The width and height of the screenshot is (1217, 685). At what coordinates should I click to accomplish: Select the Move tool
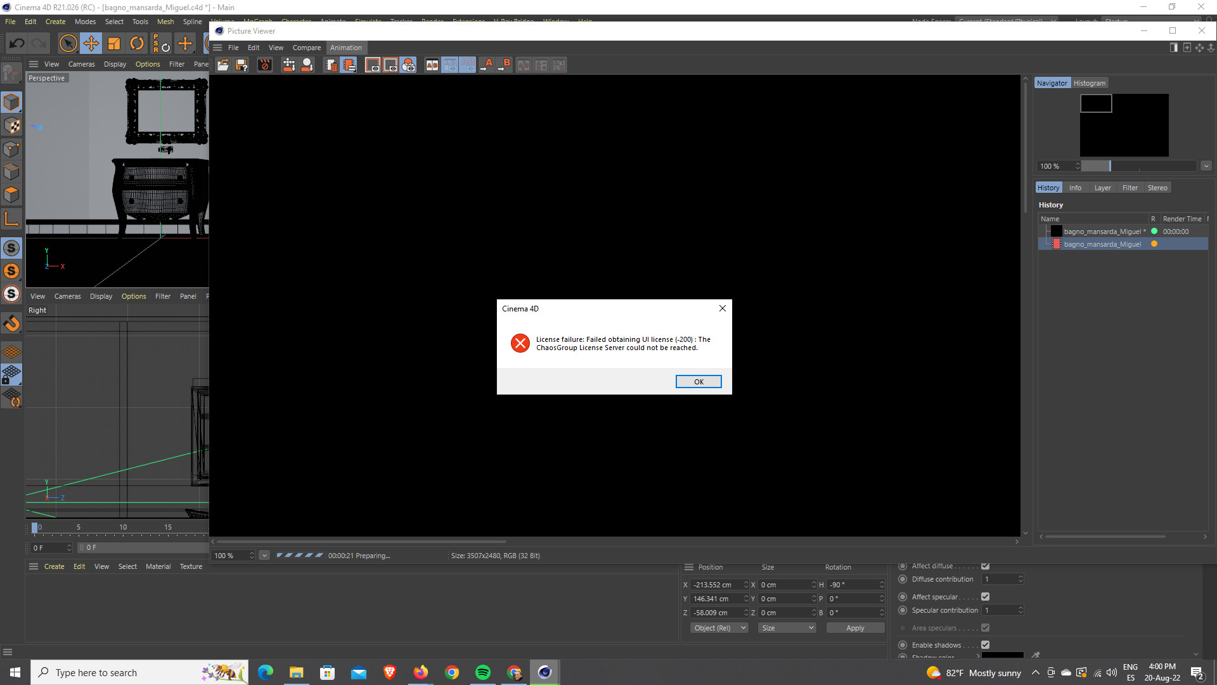click(91, 43)
